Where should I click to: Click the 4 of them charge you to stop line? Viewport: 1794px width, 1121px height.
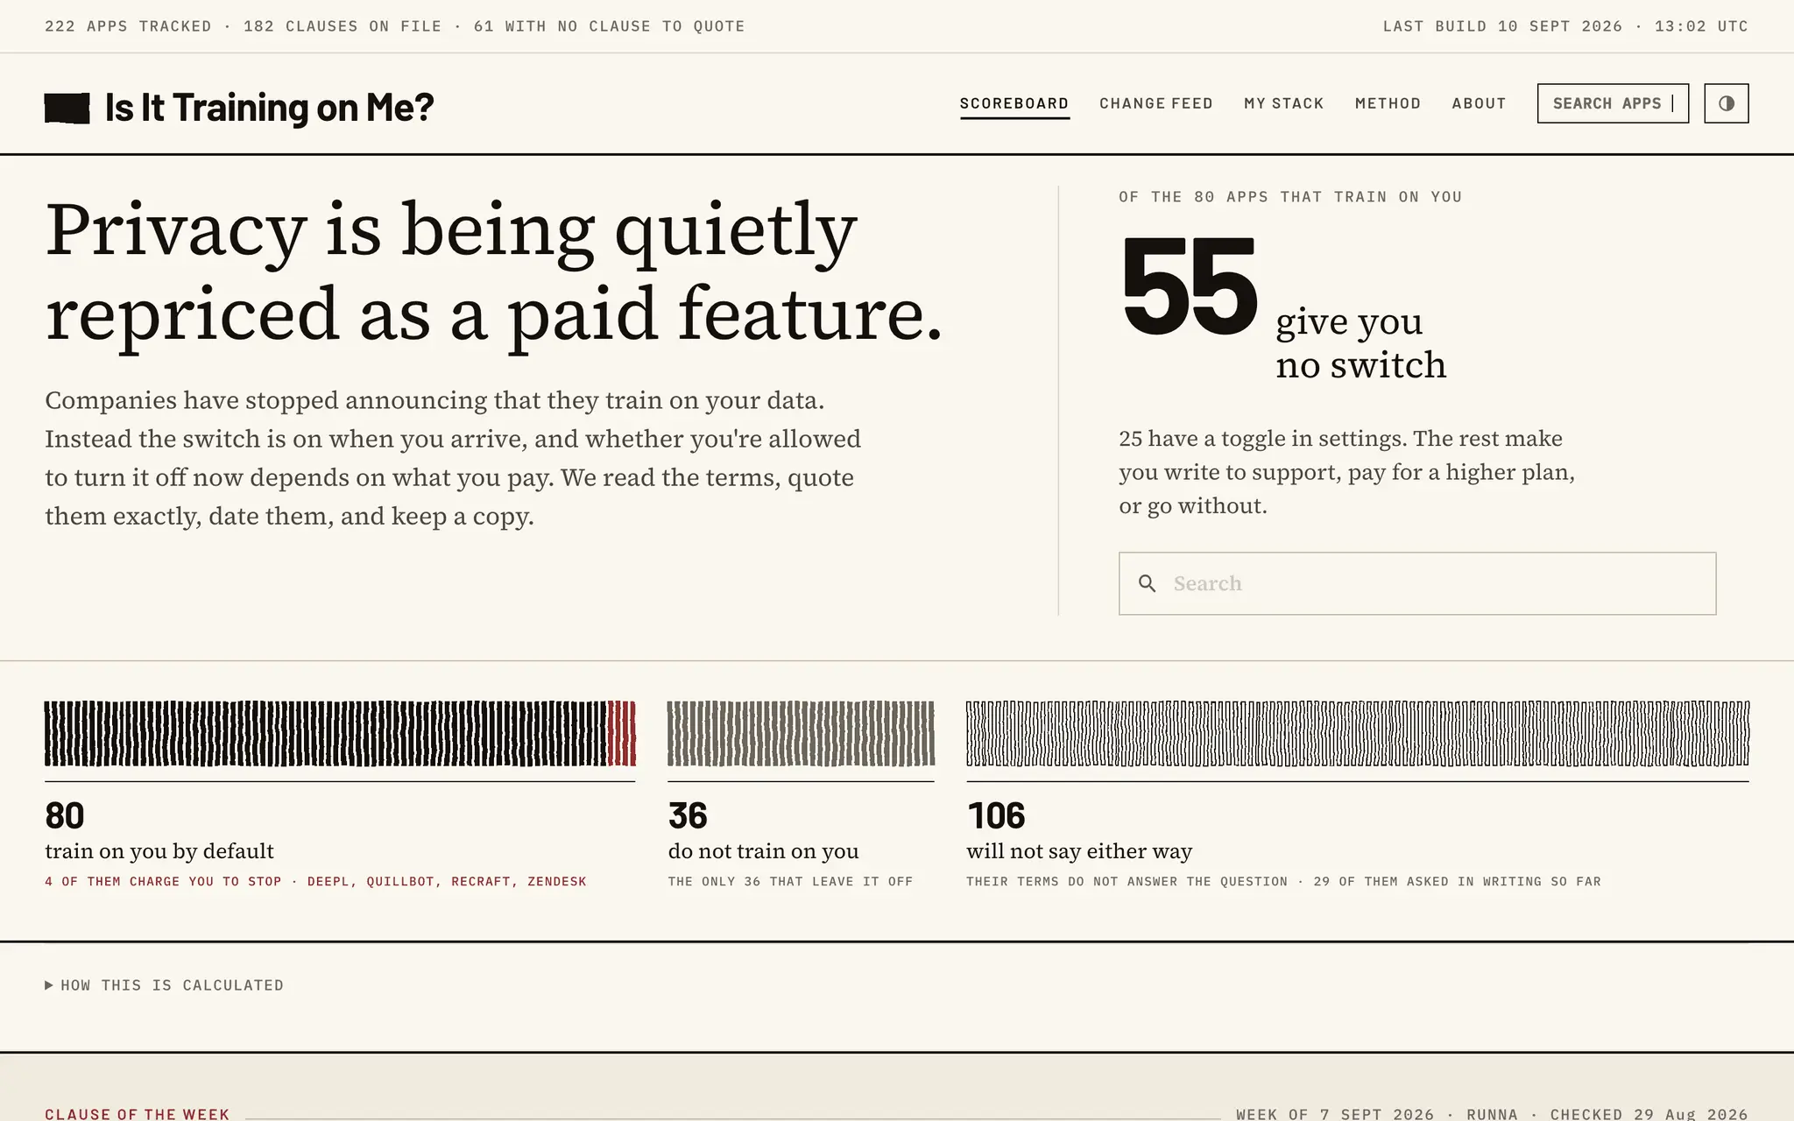point(315,882)
